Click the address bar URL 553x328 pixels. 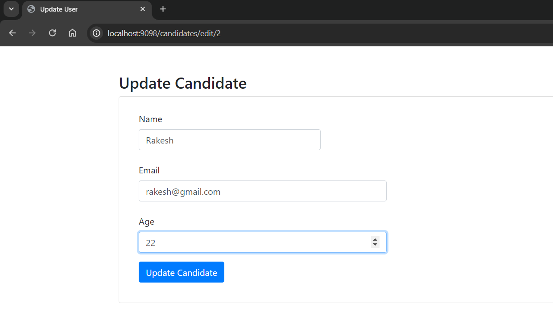tap(164, 33)
